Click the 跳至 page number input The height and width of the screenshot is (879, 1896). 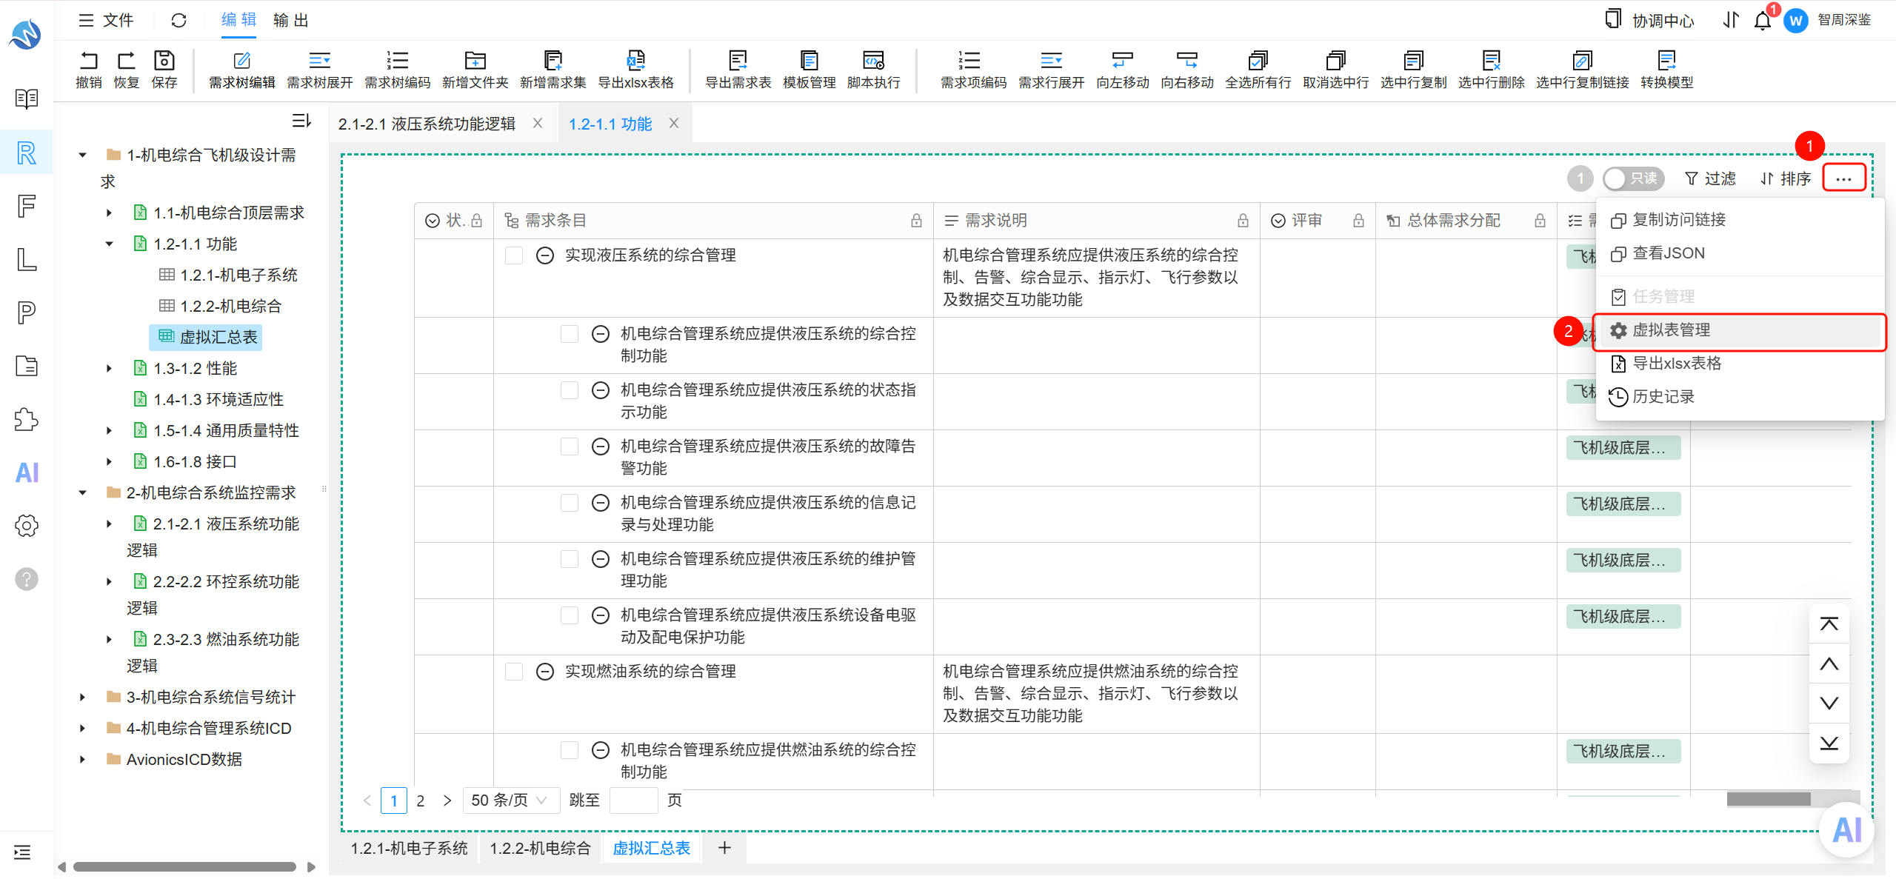pyautogui.click(x=633, y=801)
